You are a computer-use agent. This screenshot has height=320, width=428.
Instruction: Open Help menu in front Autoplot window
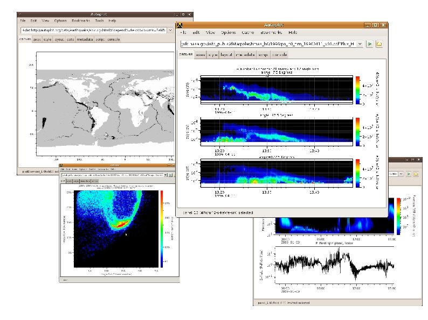tap(293, 32)
